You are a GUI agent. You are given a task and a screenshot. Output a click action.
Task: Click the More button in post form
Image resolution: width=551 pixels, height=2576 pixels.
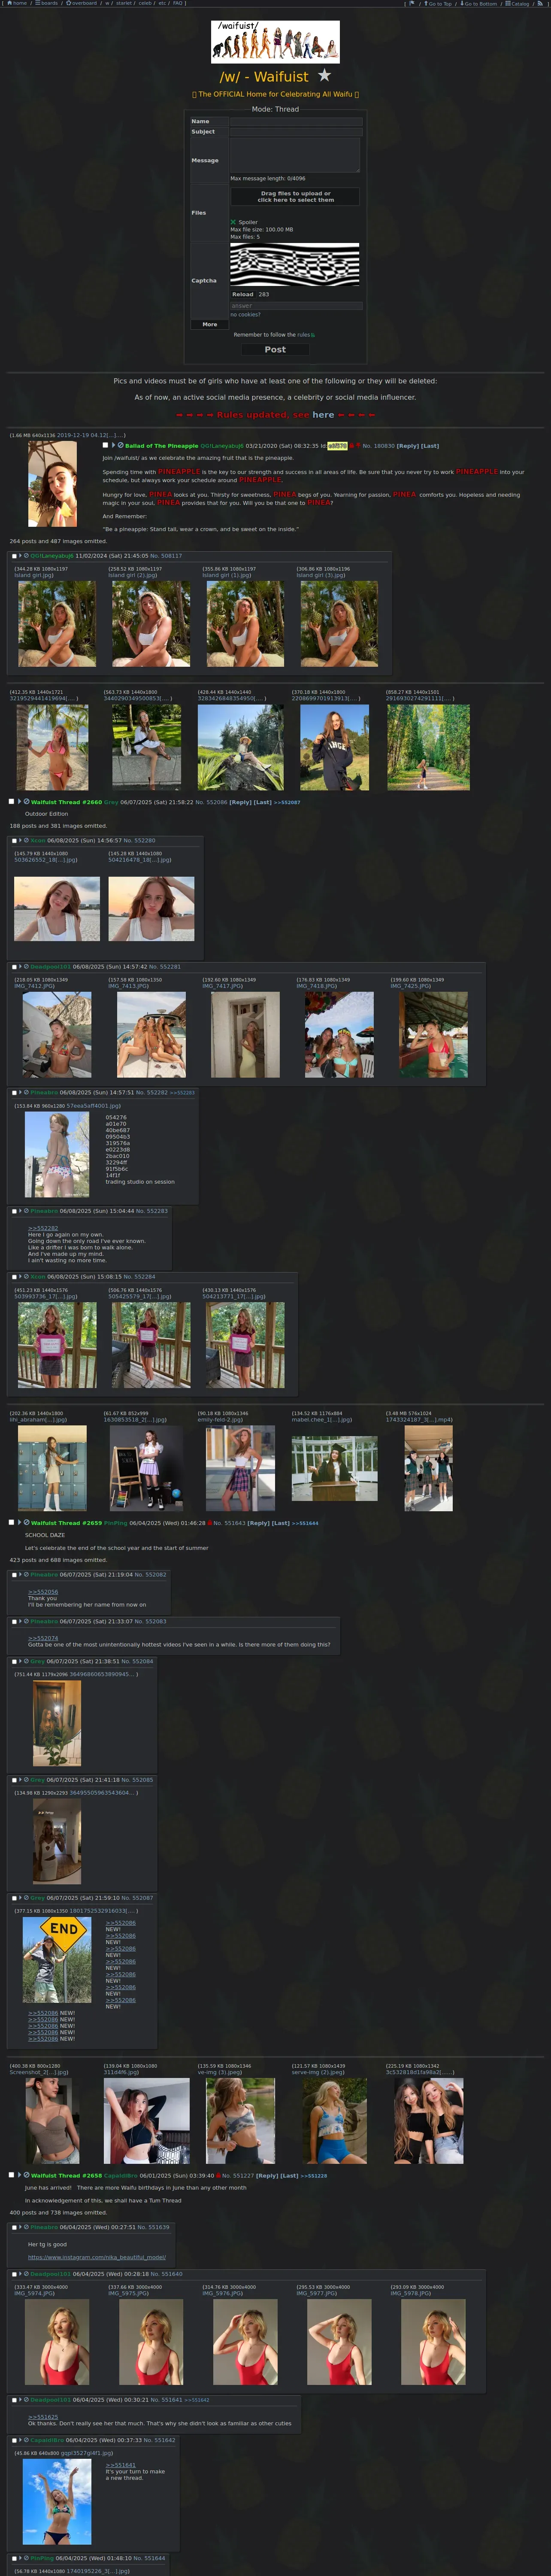[x=209, y=324]
